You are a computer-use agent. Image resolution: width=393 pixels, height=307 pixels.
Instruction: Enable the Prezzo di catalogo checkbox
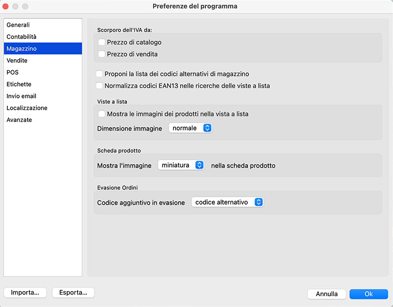click(102, 43)
